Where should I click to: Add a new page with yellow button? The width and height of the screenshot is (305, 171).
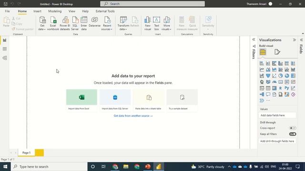(39, 152)
